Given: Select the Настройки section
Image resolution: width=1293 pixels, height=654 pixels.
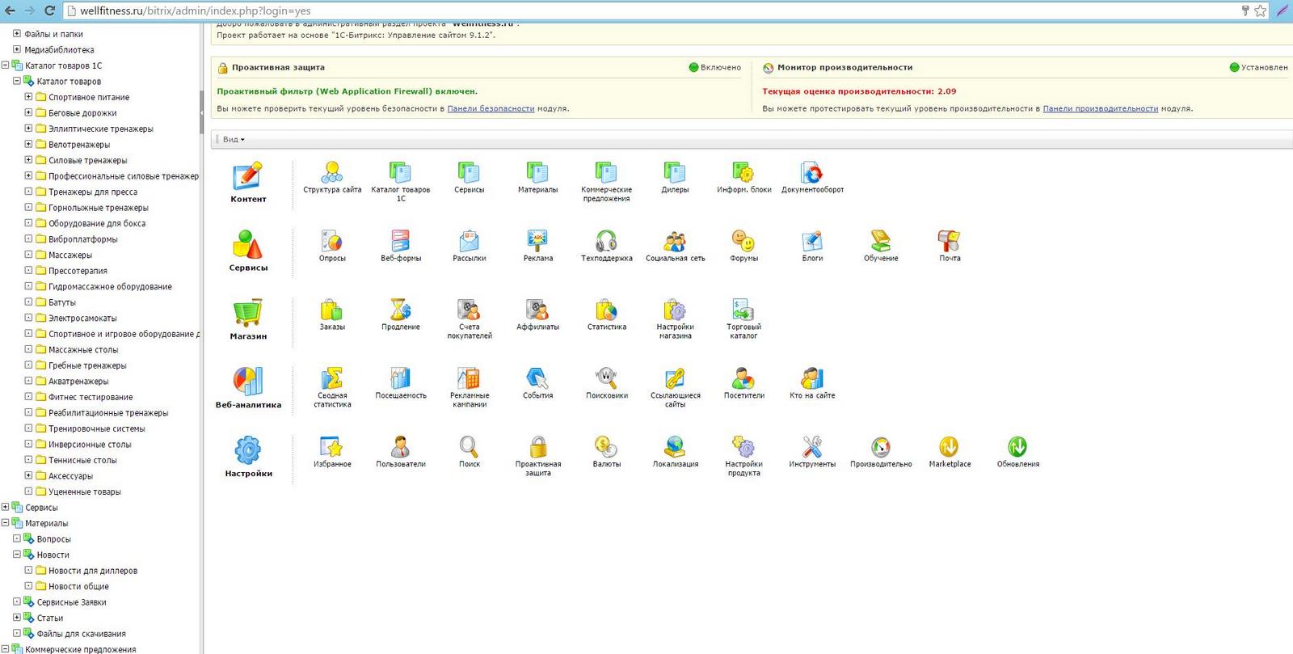Looking at the screenshot, I should (248, 457).
